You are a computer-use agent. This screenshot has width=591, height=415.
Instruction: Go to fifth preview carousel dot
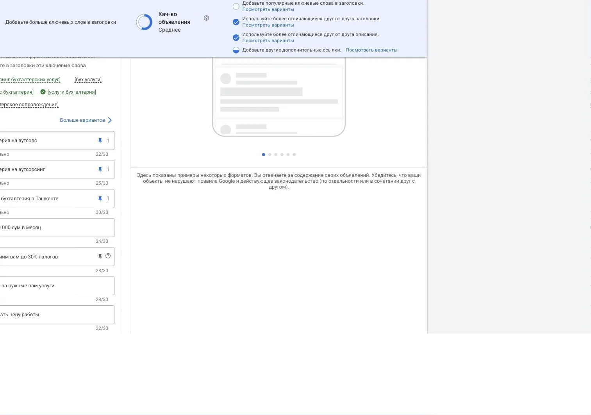click(288, 155)
